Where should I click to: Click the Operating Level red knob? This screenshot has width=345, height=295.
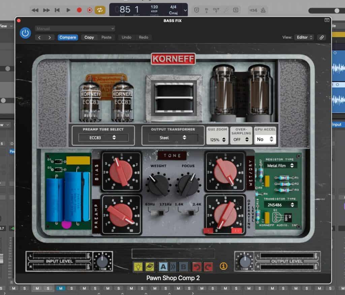click(225, 215)
